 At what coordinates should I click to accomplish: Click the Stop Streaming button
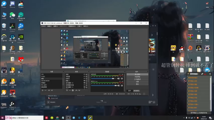click(x=137, y=74)
